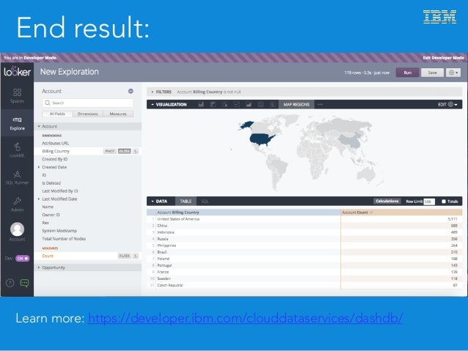Viewport: 468px width, 351px height.
Task: Collapse the DATA section
Action: tap(159, 202)
